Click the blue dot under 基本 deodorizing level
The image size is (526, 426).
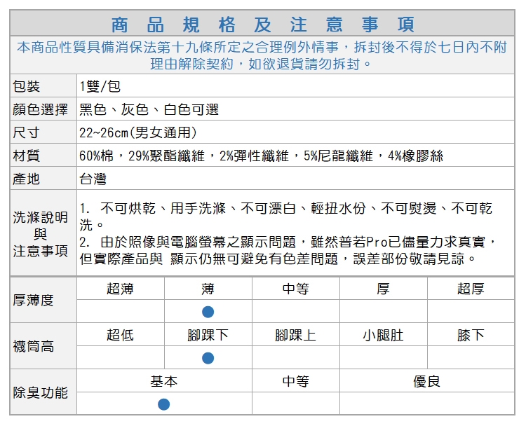tap(164, 404)
